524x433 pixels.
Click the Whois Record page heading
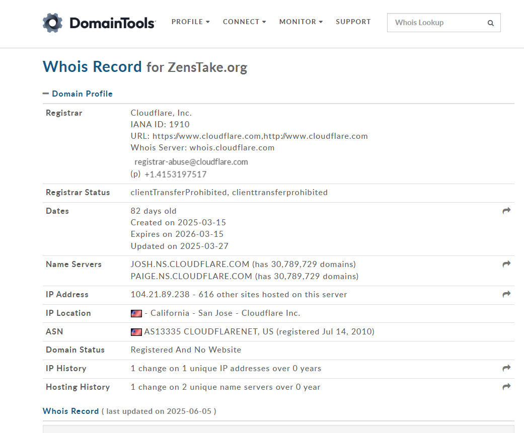tap(92, 66)
